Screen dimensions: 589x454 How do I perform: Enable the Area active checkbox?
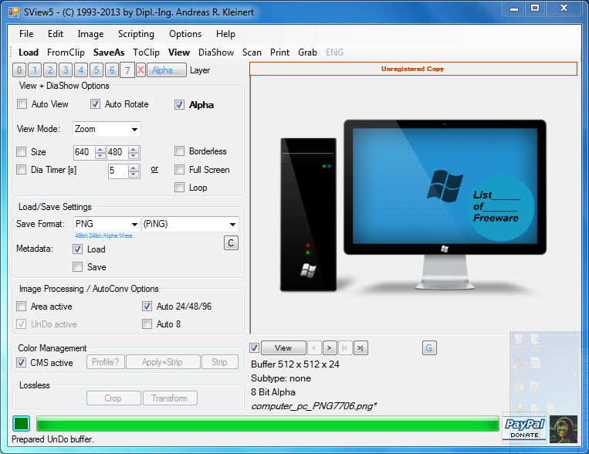[x=22, y=307]
